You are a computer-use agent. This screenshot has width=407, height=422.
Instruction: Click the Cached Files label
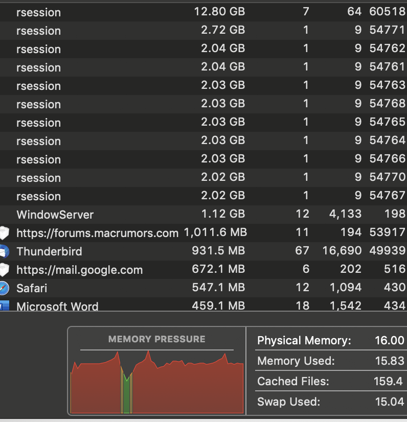(293, 381)
